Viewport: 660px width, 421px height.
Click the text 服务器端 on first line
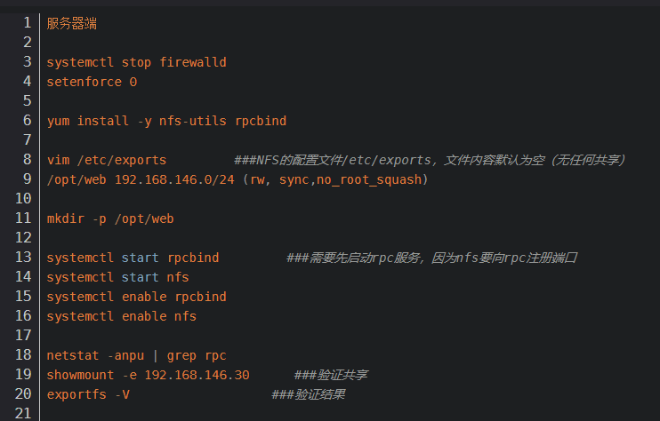pyautogui.click(x=71, y=23)
